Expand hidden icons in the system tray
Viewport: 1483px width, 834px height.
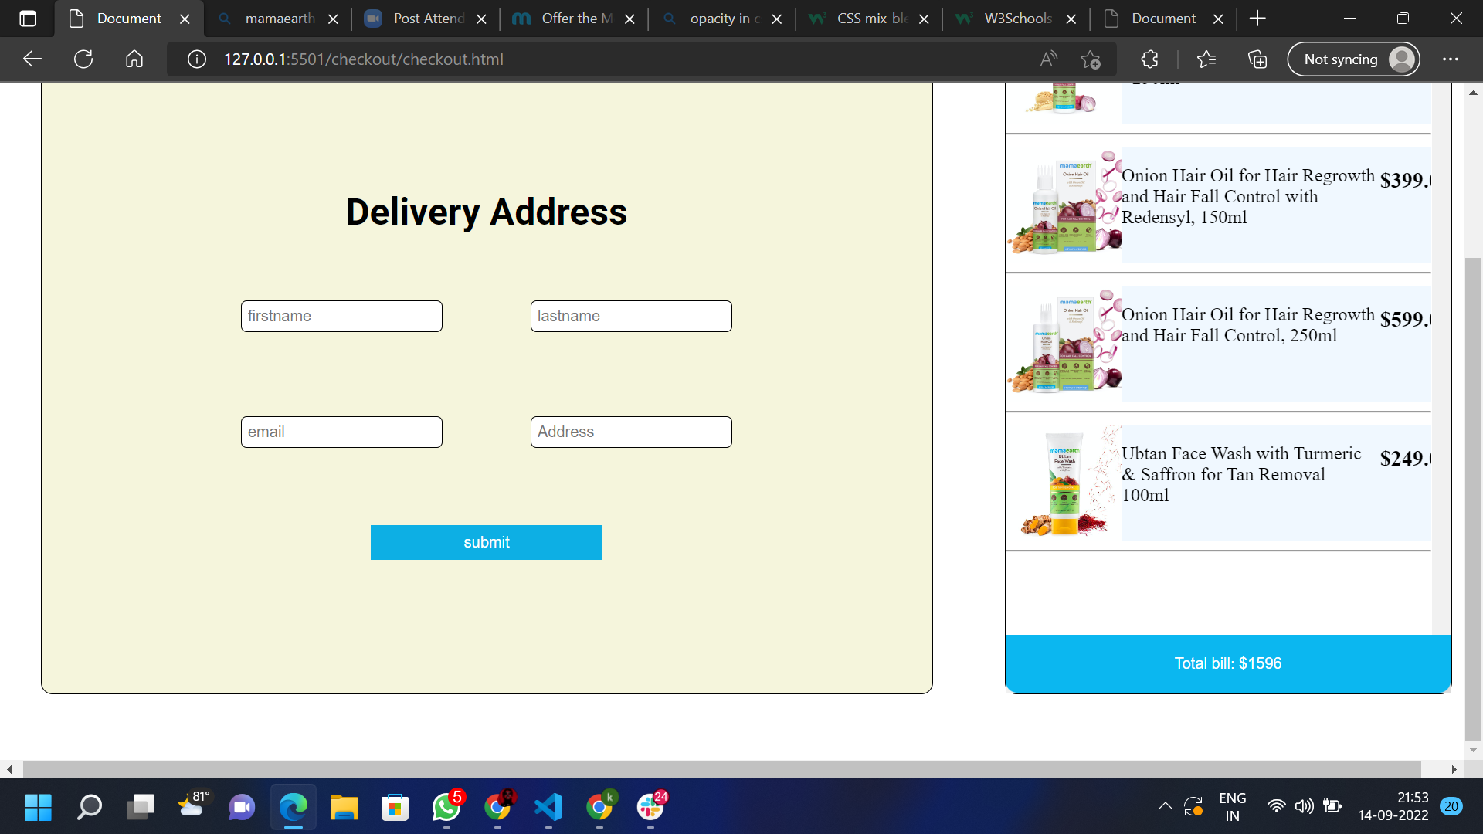(x=1165, y=806)
